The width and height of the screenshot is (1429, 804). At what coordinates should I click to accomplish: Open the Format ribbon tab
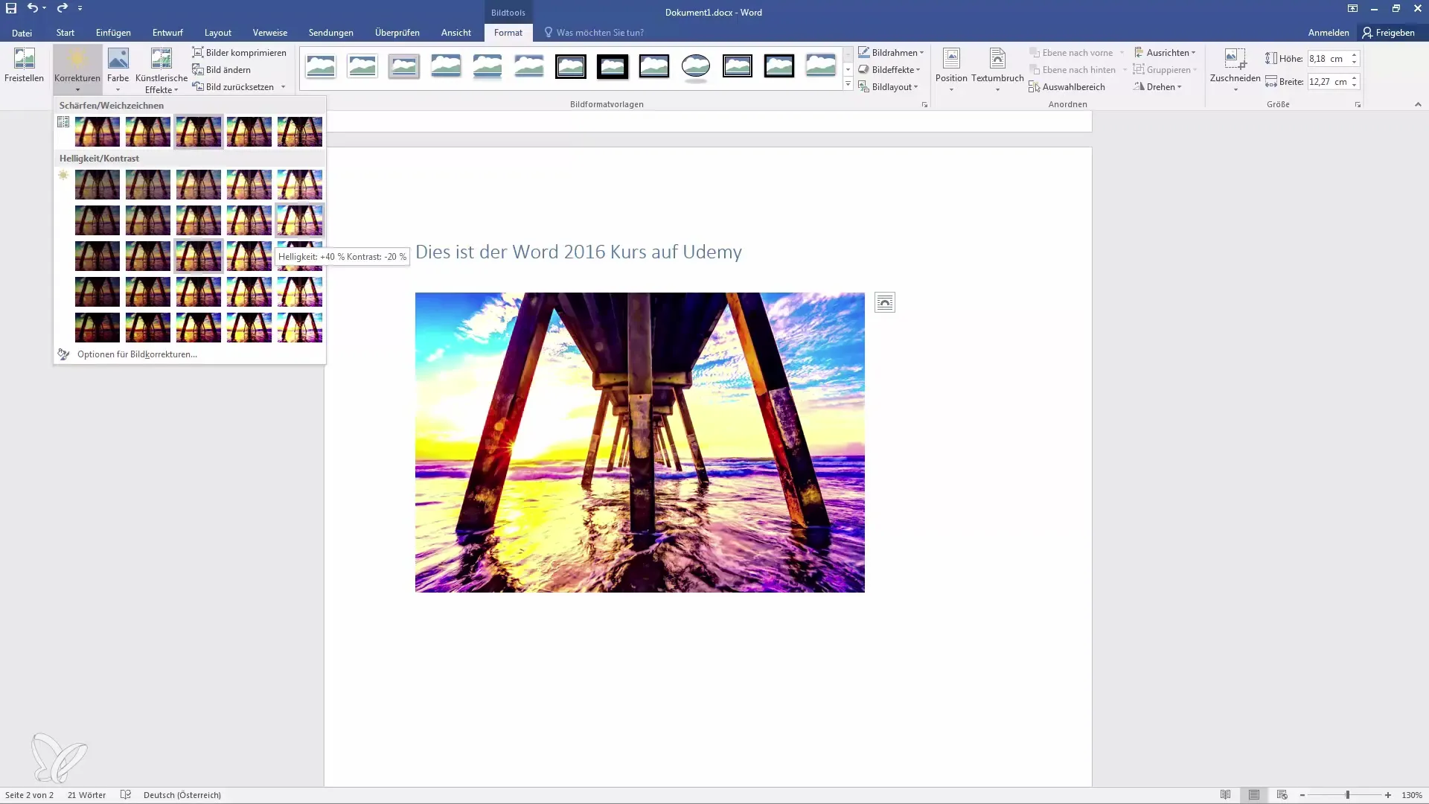pos(508,33)
